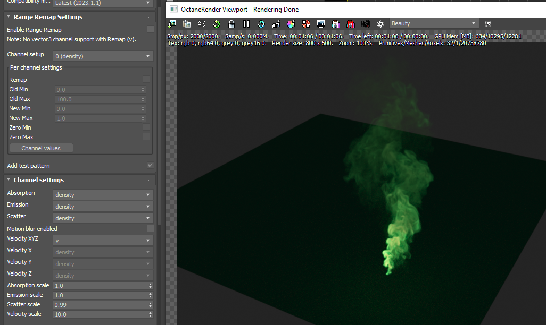Click the New Min value field

click(x=98, y=109)
